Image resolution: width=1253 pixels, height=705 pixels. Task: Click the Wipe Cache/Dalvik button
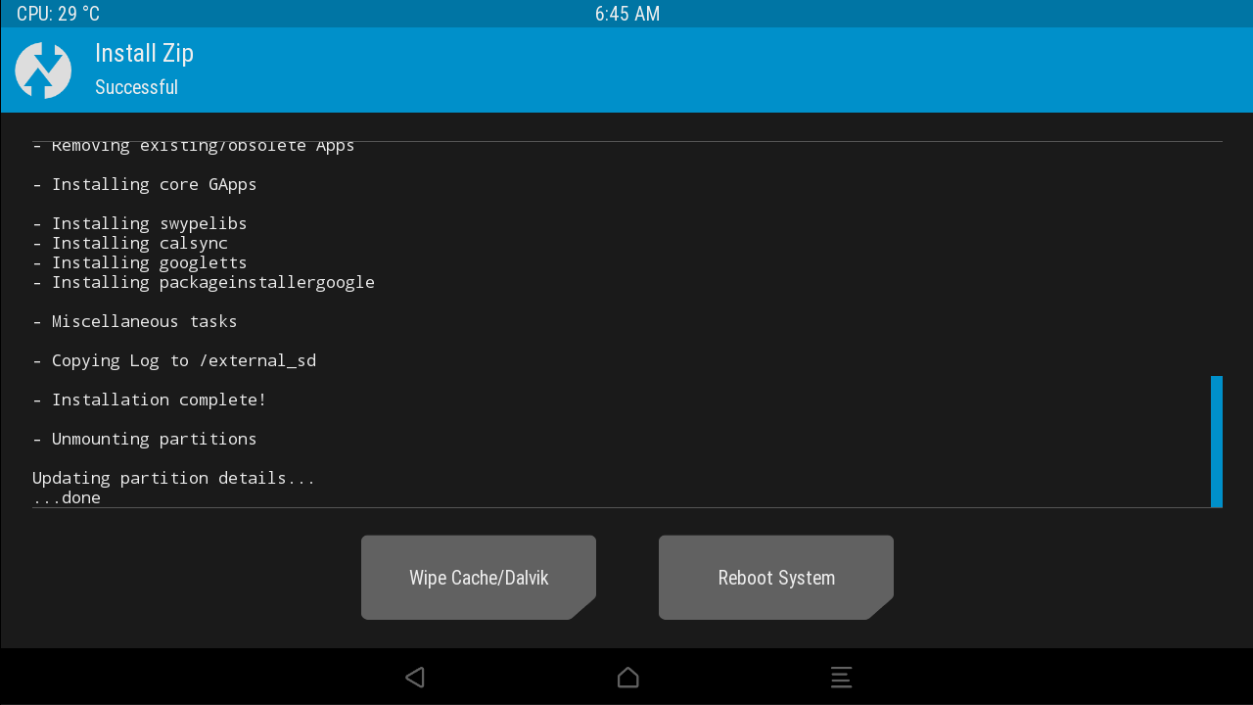tap(479, 578)
